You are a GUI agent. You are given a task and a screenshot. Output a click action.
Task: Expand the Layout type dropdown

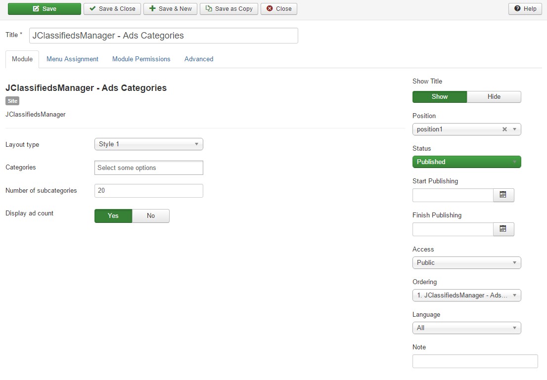coord(148,144)
